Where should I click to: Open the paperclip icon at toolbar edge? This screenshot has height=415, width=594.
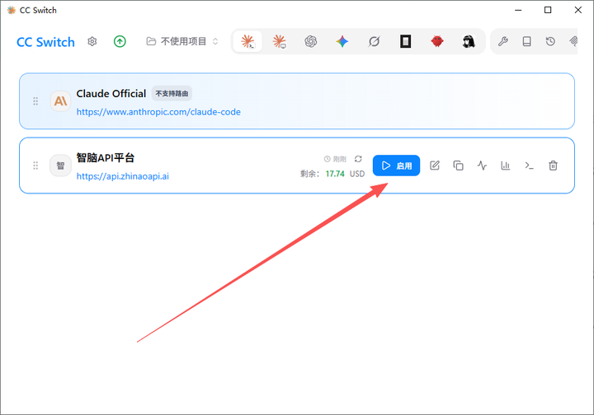click(573, 41)
